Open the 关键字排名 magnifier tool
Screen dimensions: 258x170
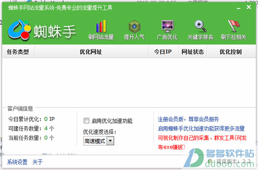click(x=200, y=30)
